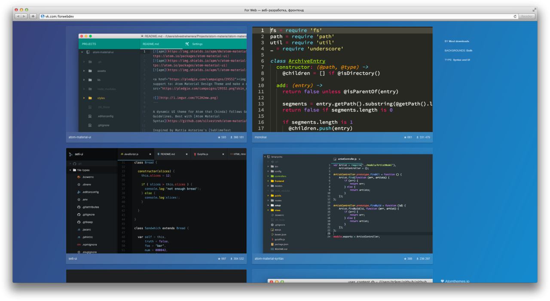Open the atom-material-syntax theme thumbnail
The image size is (550, 301).
point(342,201)
